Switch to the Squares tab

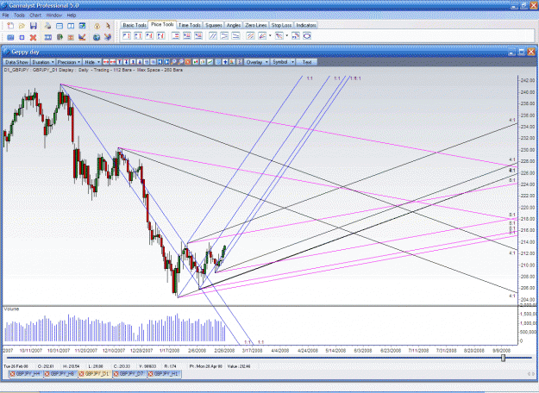click(214, 25)
